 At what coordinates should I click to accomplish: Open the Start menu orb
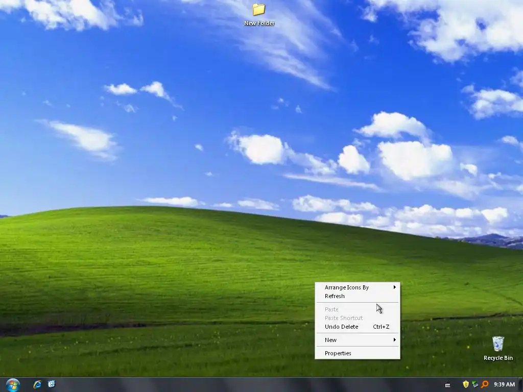tap(13, 385)
